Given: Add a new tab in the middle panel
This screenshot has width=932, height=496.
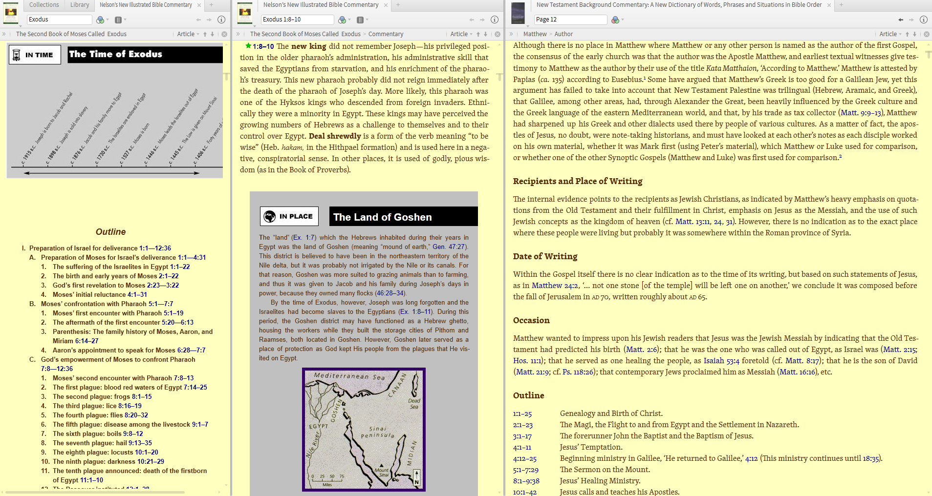Looking at the screenshot, I should 398,5.
